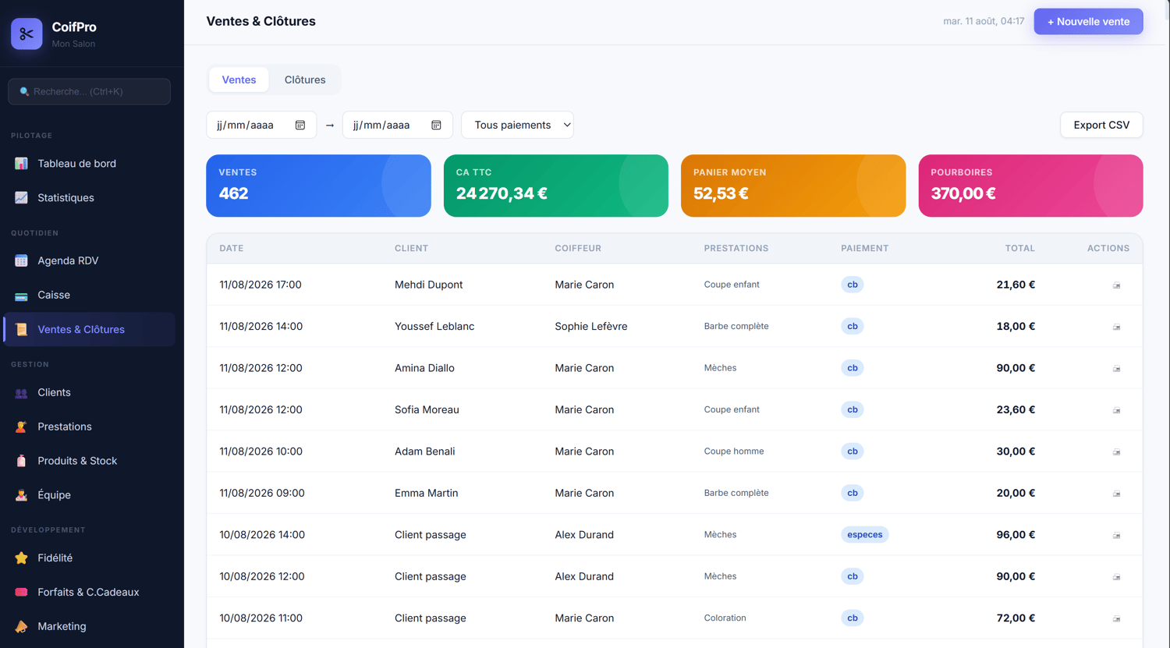Click the Forfaits & C.Cadeaux ticket icon
Screen dimensions: 1170x648
coord(21,593)
